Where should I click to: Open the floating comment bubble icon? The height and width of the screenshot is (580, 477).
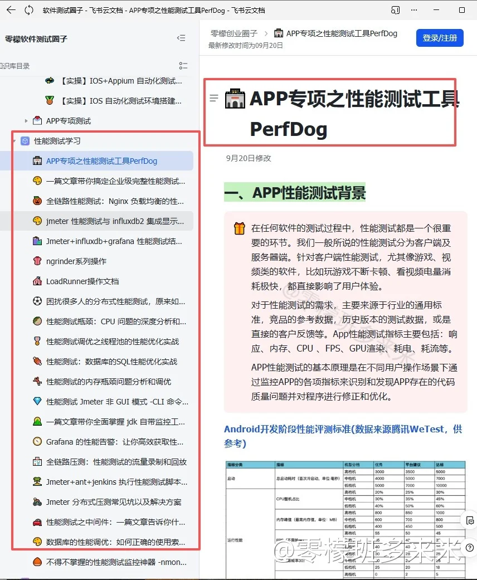coord(469,519)
